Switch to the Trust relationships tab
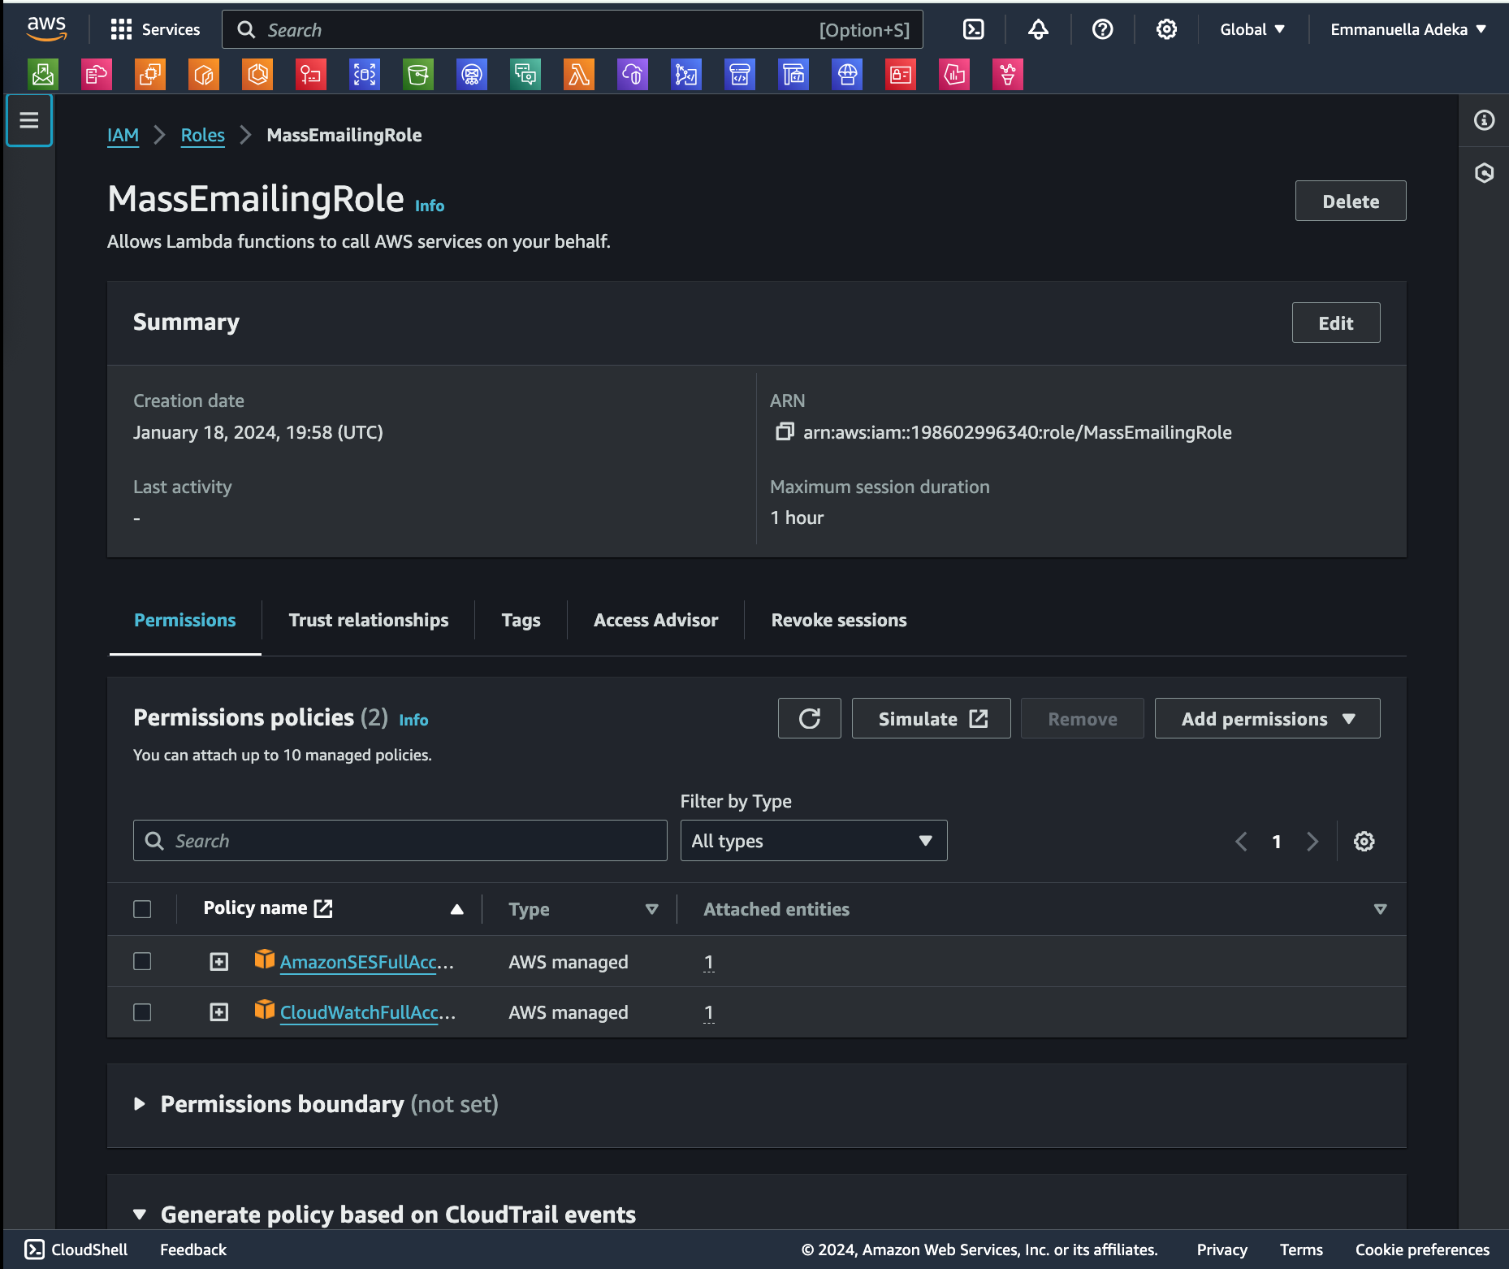Viewport: 1509px width, 1269px height. (x=369, y=620)
